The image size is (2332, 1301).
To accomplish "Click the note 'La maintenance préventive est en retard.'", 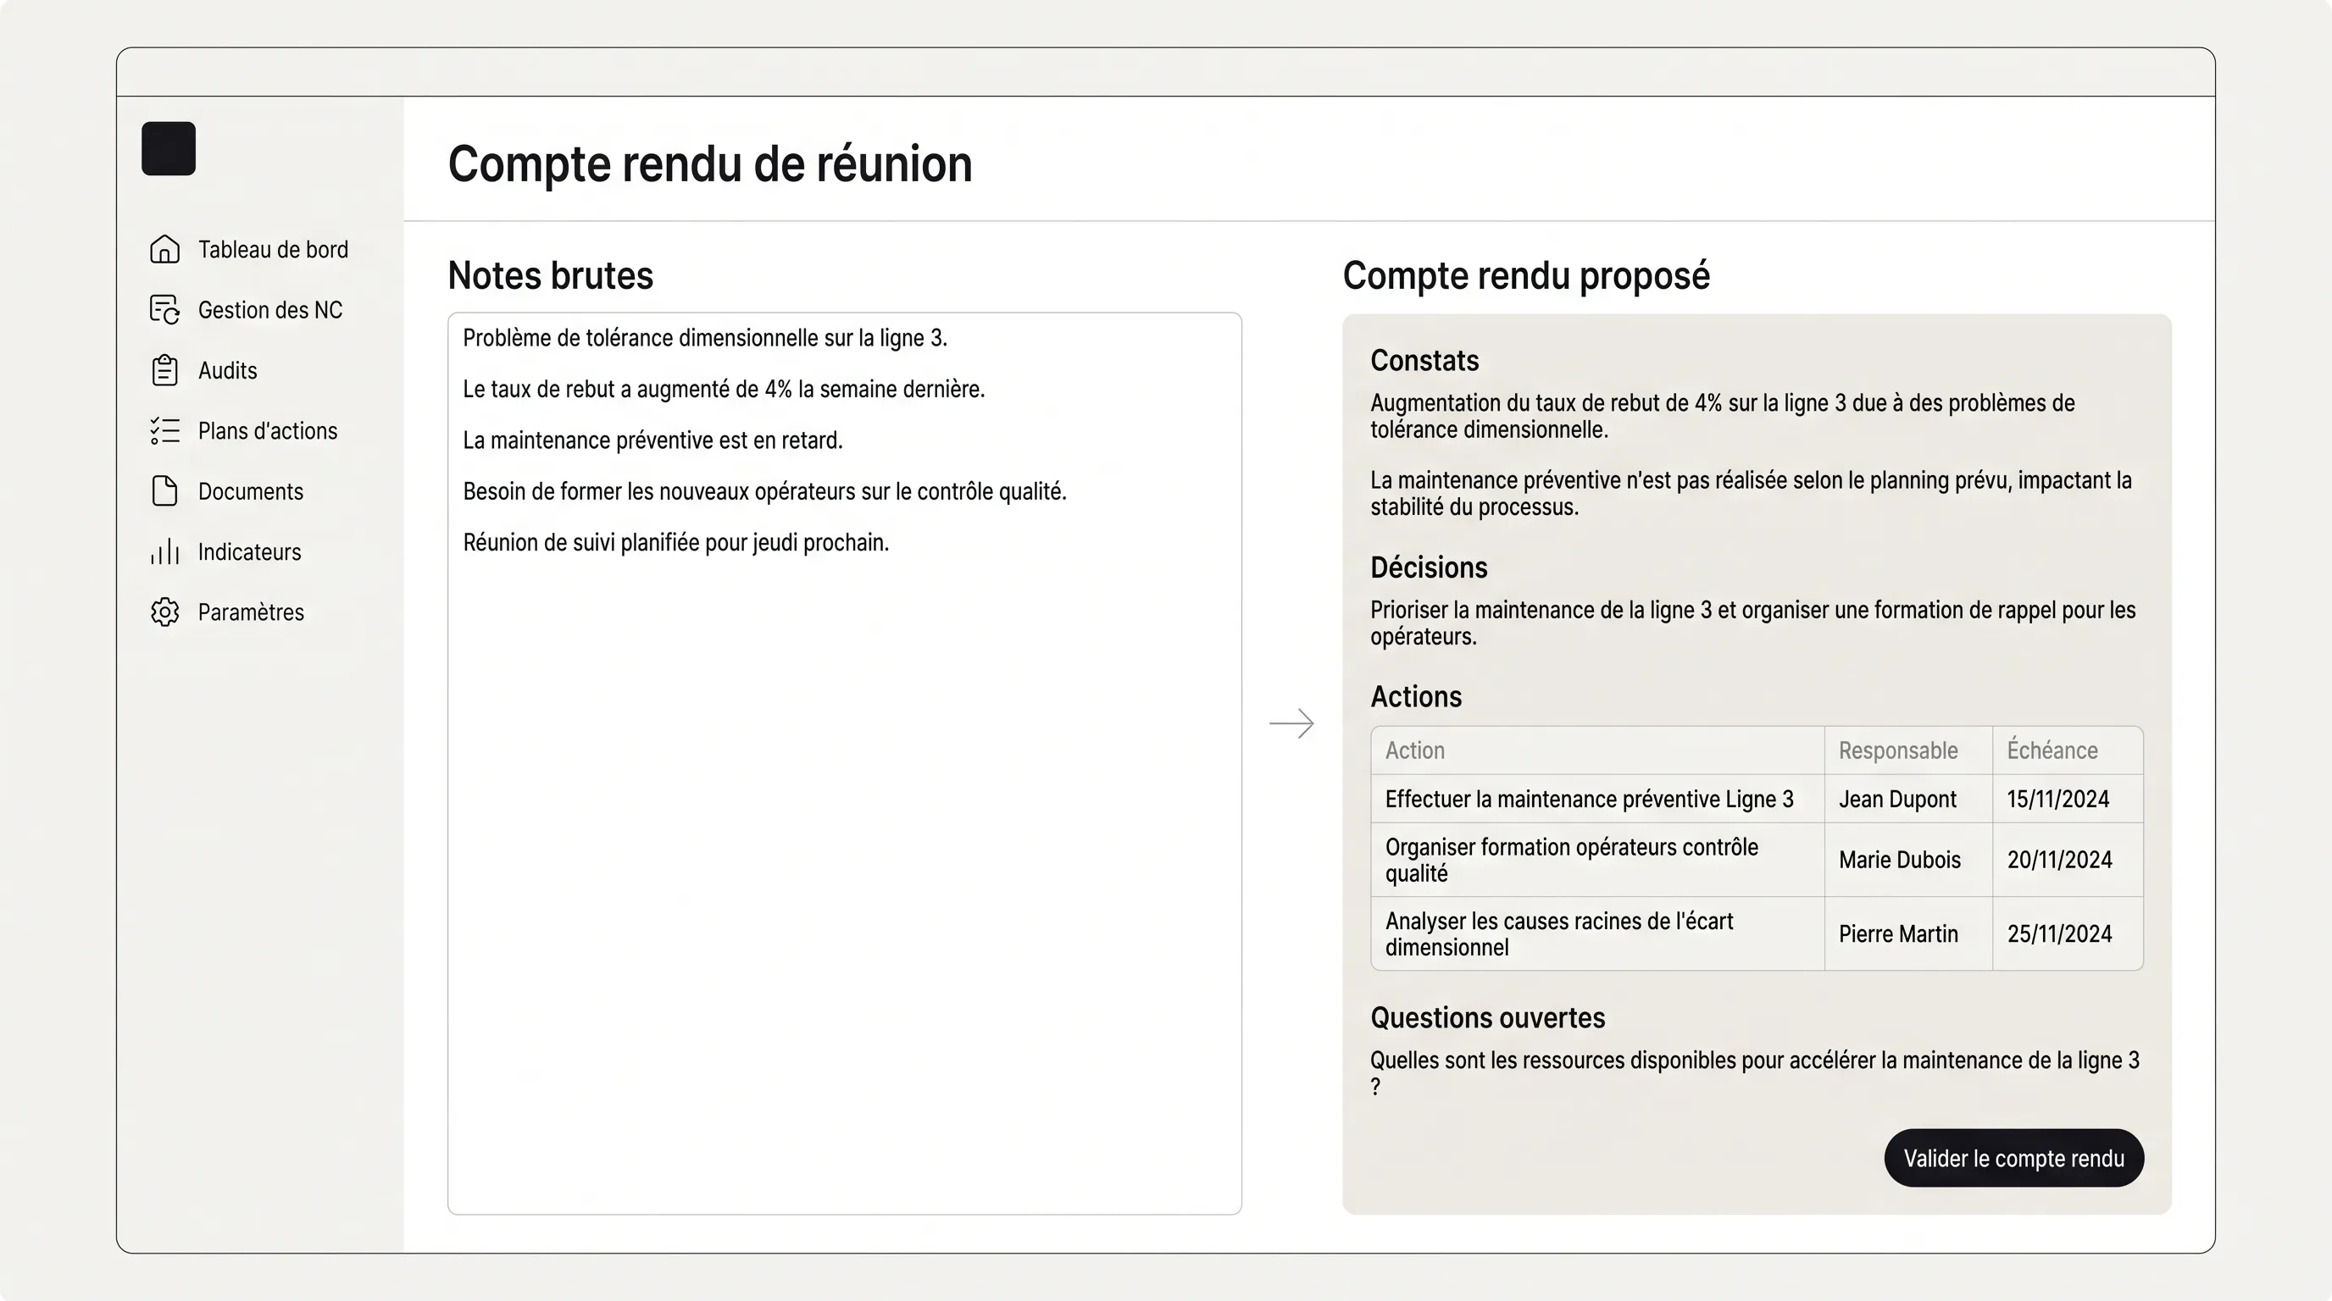I will (x=652, y=440).
